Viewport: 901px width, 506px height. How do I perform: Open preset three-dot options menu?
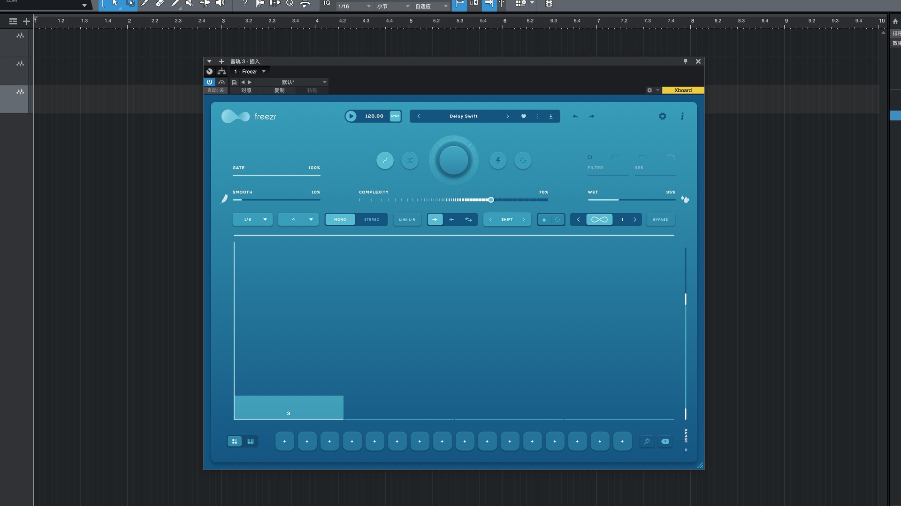pyautogui.click(x=538, y=116)
